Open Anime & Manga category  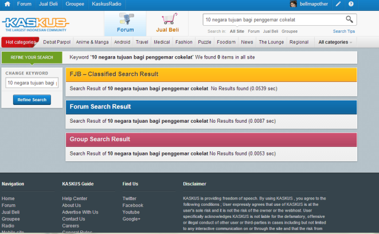(92, 42)
